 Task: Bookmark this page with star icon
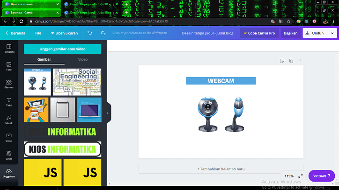click(288, 21)
